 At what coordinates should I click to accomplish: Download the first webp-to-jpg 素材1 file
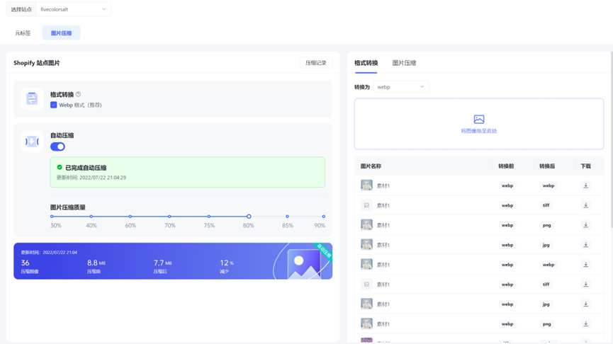tap(585, 245)
